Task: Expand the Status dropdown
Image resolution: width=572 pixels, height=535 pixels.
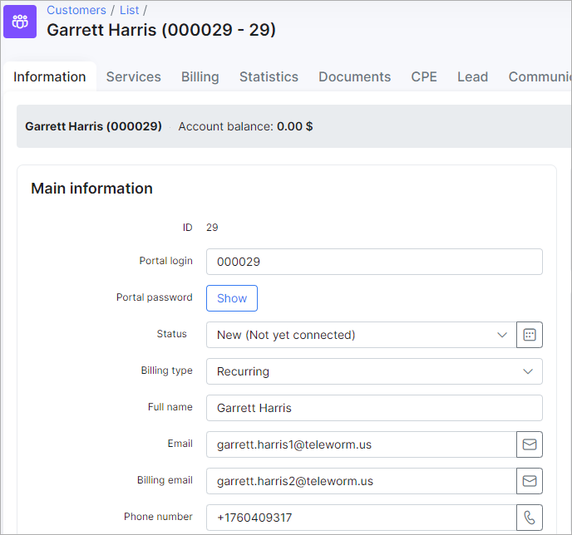Action: click(x=361, y=335)
